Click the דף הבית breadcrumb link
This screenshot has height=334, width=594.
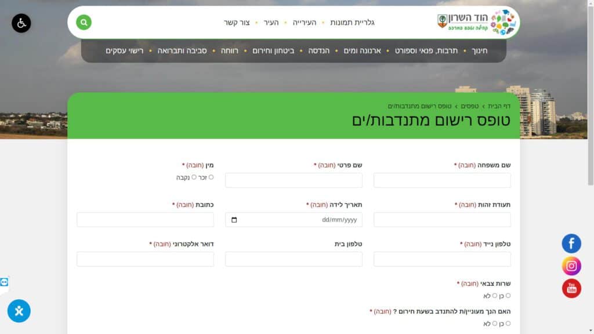[x=499, y=106]
